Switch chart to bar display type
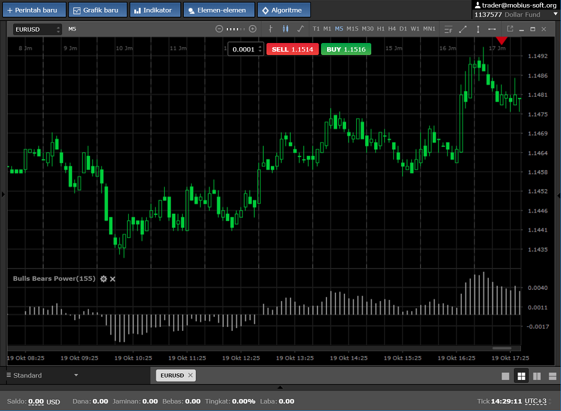Viewport: 561px width, 411px height. (x=270, y=29)
